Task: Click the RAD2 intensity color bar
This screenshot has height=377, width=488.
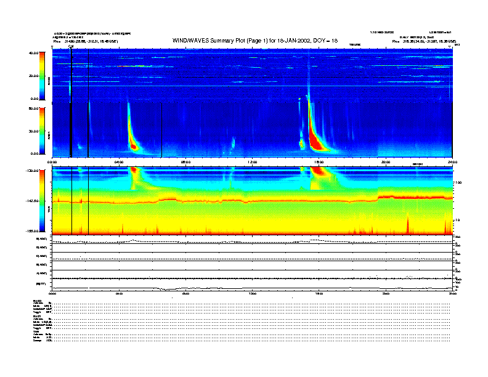Action: [42, 76]
